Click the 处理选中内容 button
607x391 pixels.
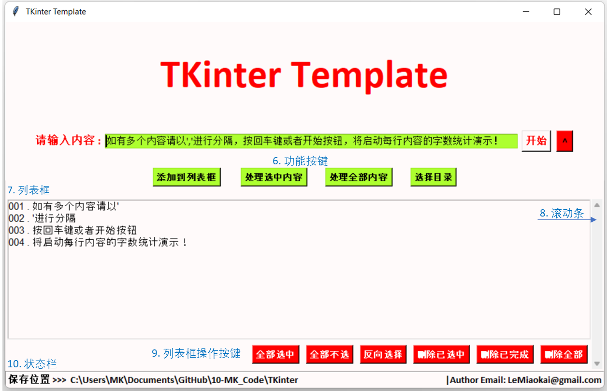[x=274, y=176]
